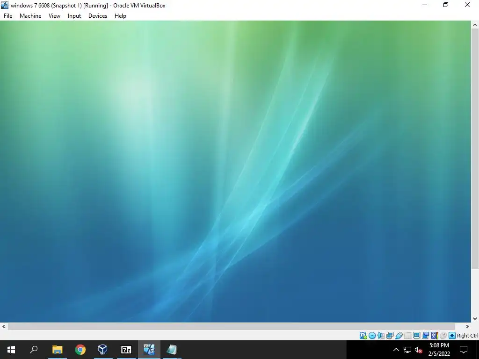Screen dimensions: 479x359
Task: Click the horizontal scrollbar left arrow
Action: [x=4, y=326]
